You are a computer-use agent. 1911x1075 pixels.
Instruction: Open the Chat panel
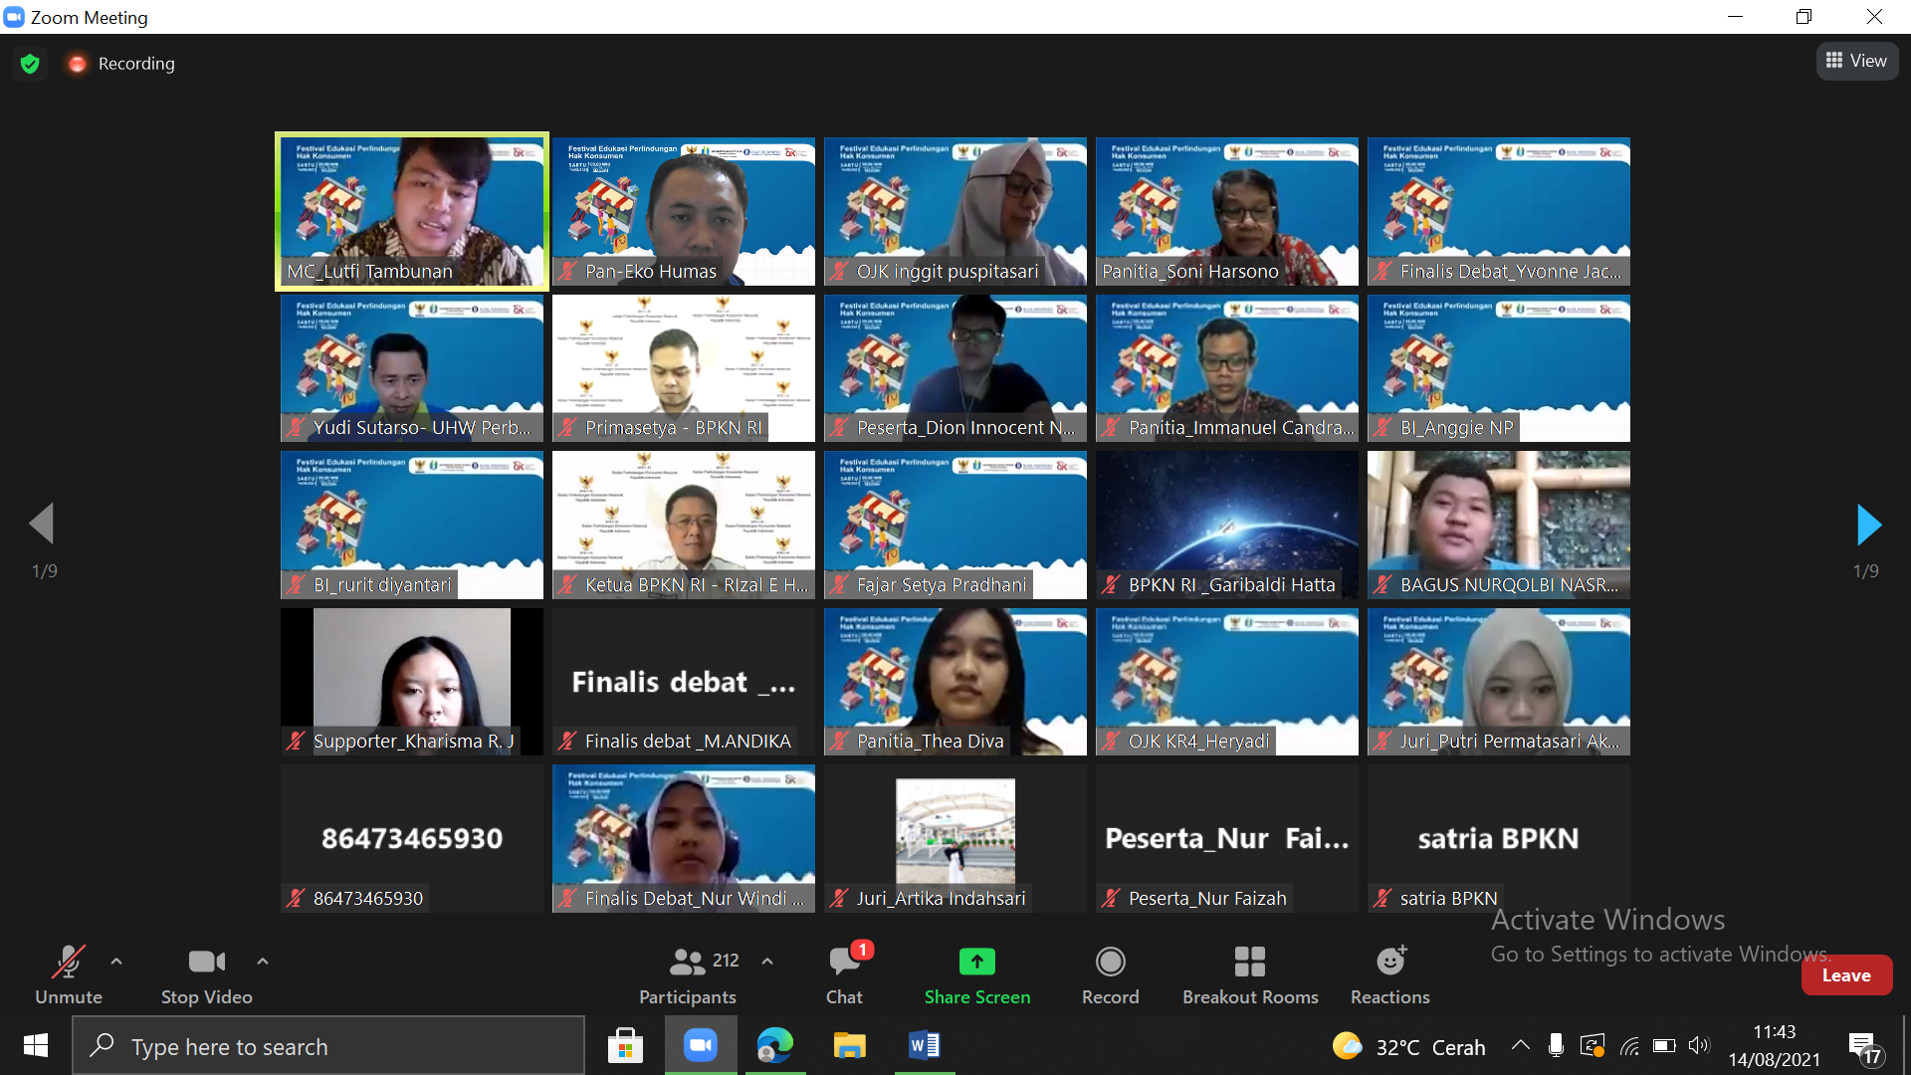pos(844,975)
